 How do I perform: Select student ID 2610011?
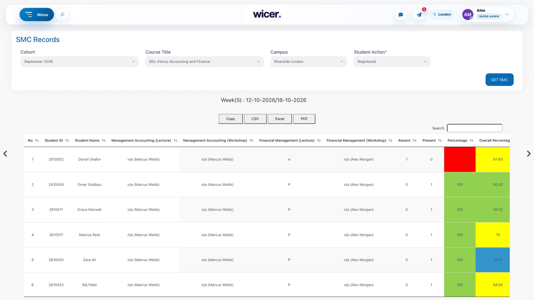[x=56, y=210]
